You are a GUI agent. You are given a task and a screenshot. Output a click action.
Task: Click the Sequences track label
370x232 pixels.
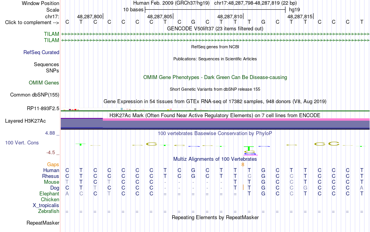(46, 64)
